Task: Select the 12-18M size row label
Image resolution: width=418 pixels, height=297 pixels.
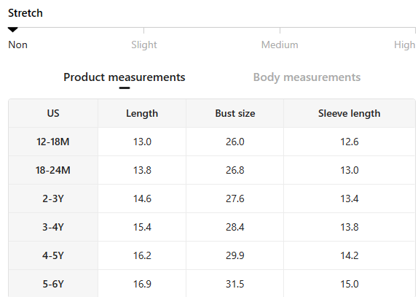Action: 53,142
